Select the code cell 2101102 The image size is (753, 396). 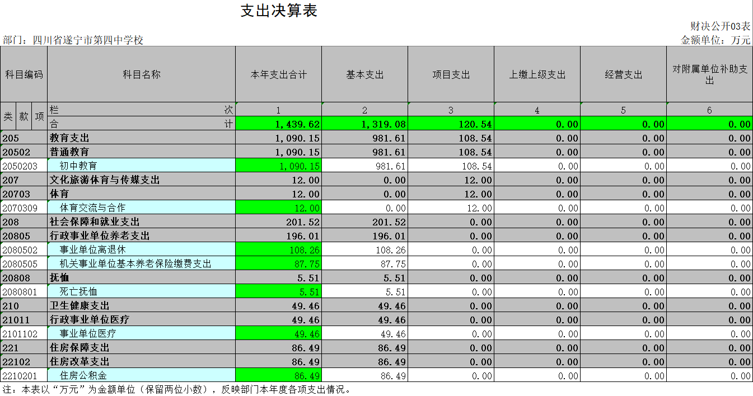click(24, 334)
